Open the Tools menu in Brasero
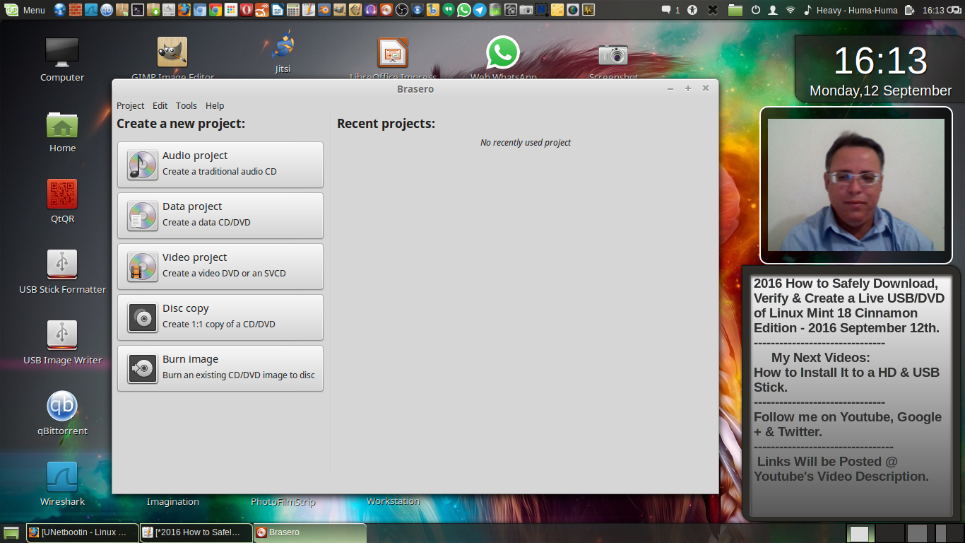The image size is (965, 543). [187, 105]
